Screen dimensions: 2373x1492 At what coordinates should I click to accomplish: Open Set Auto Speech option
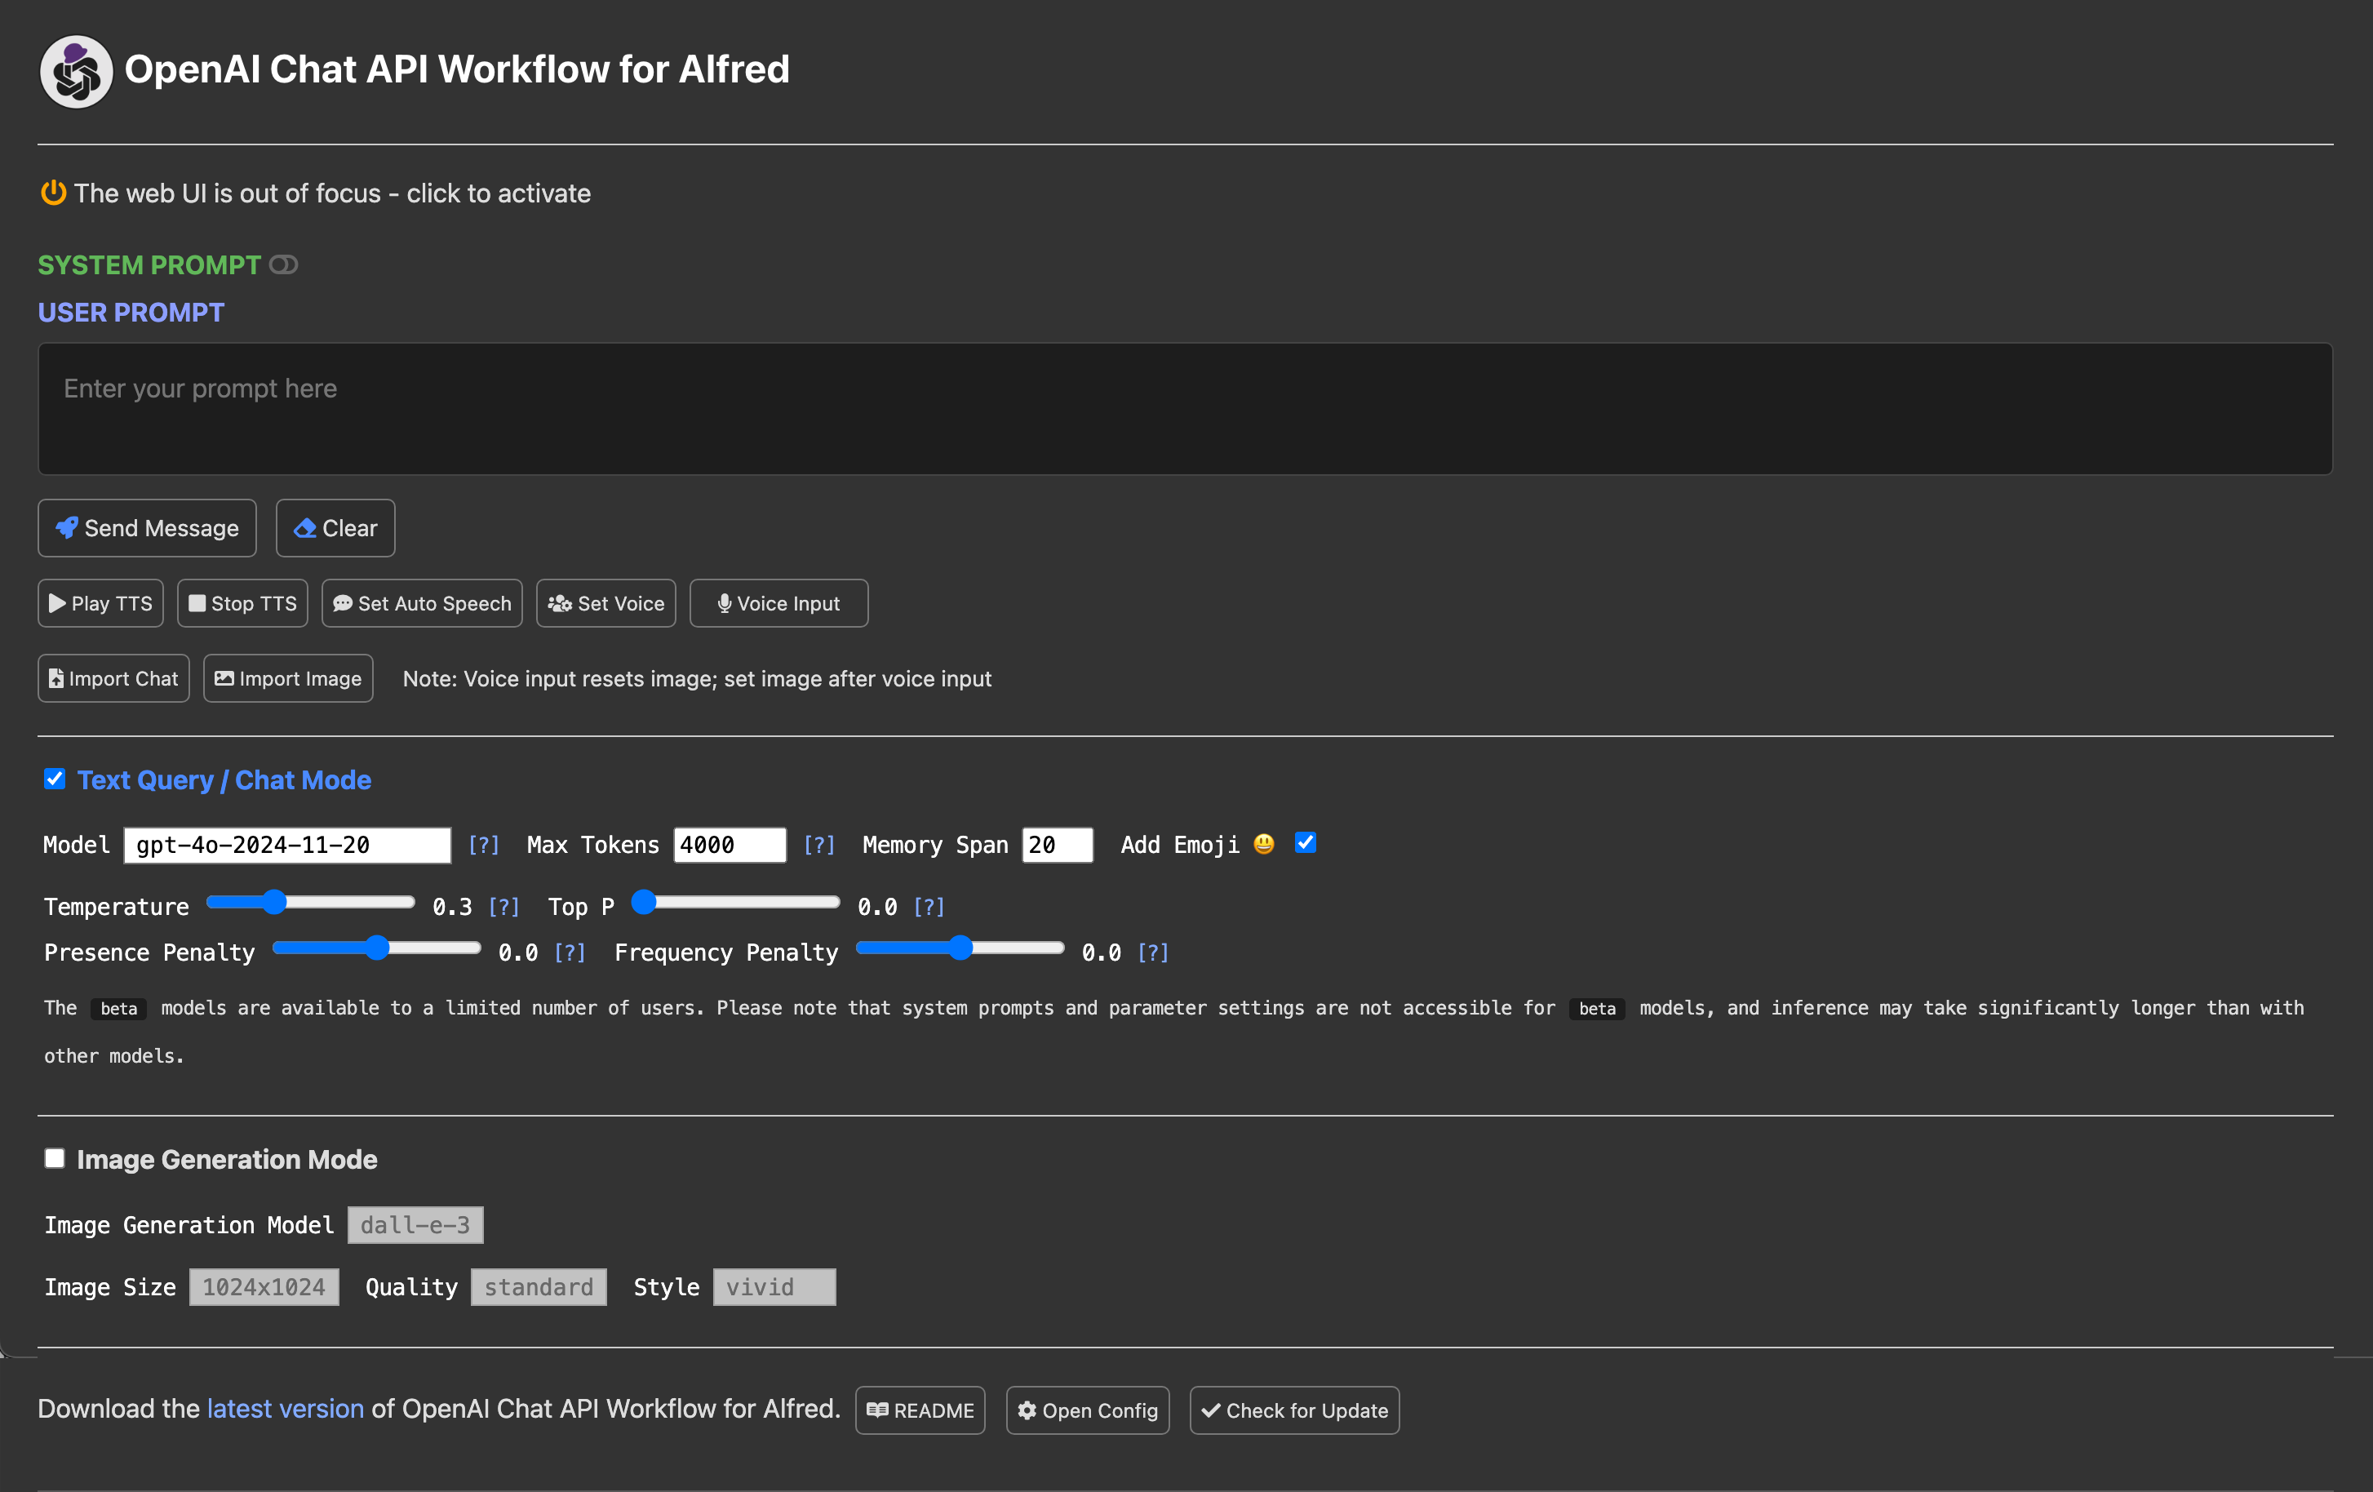tap(422, 603)
